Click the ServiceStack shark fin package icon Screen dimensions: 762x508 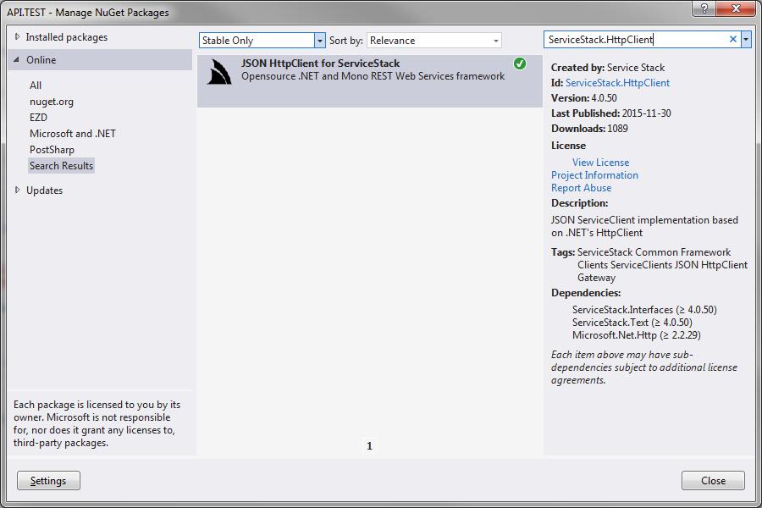[219, 71]
